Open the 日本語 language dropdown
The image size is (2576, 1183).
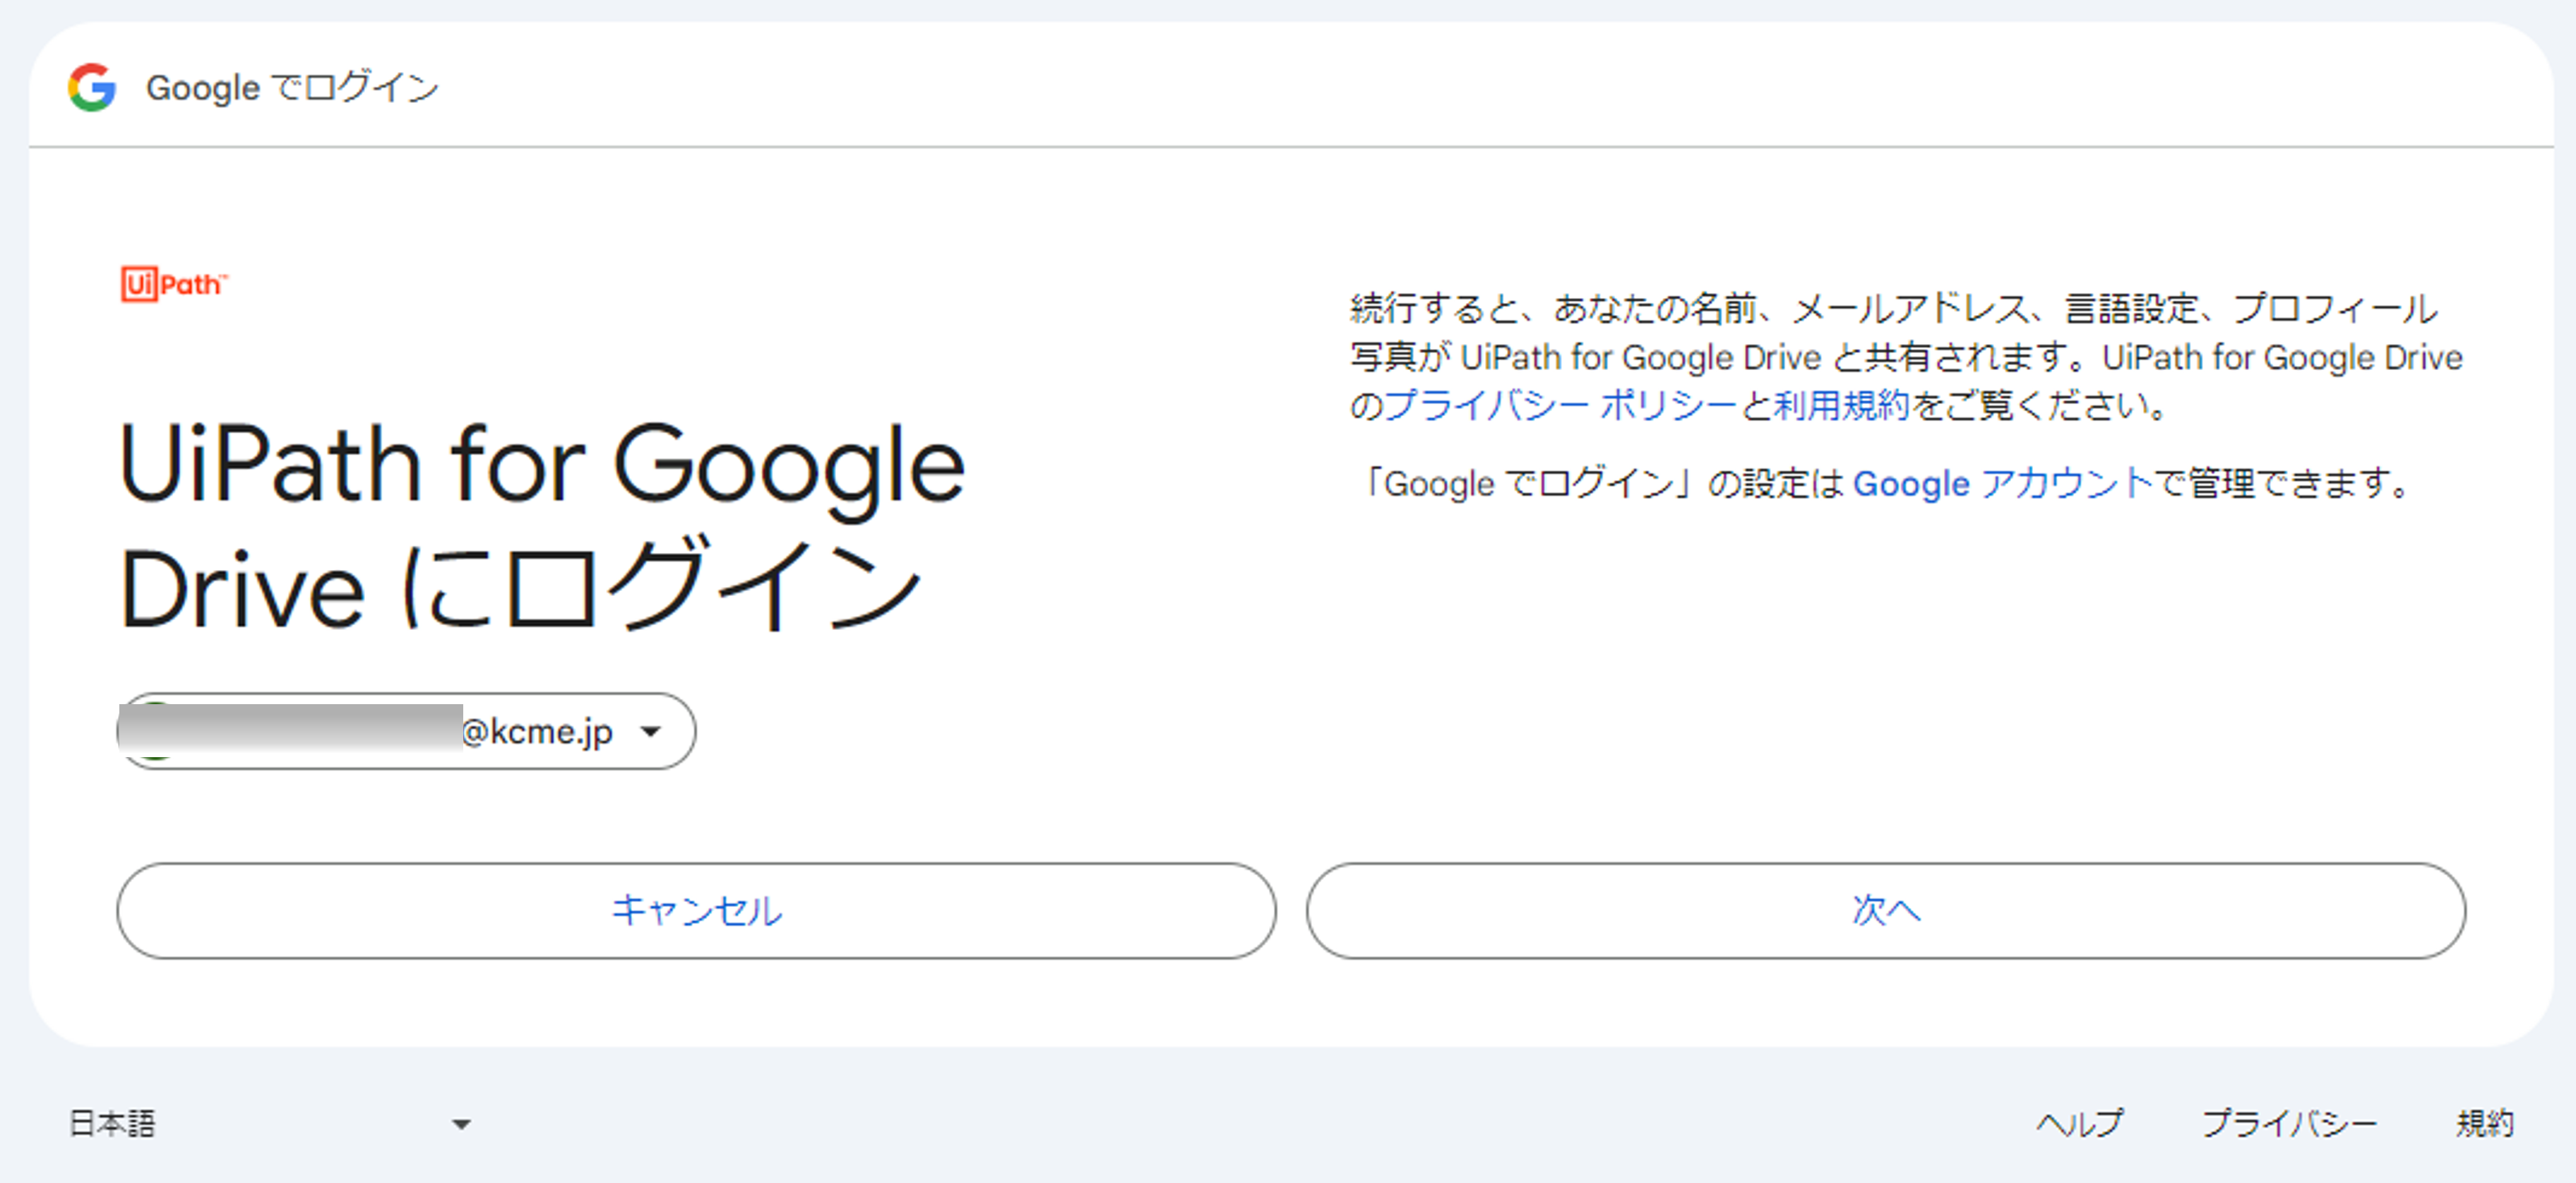[270, 1124]
